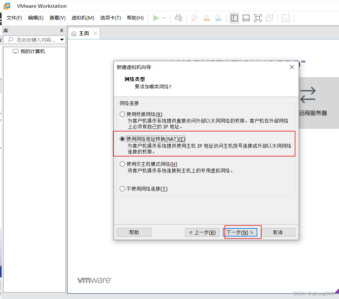
Task: Open the 查看(V) menu
Action: (58, 18)
